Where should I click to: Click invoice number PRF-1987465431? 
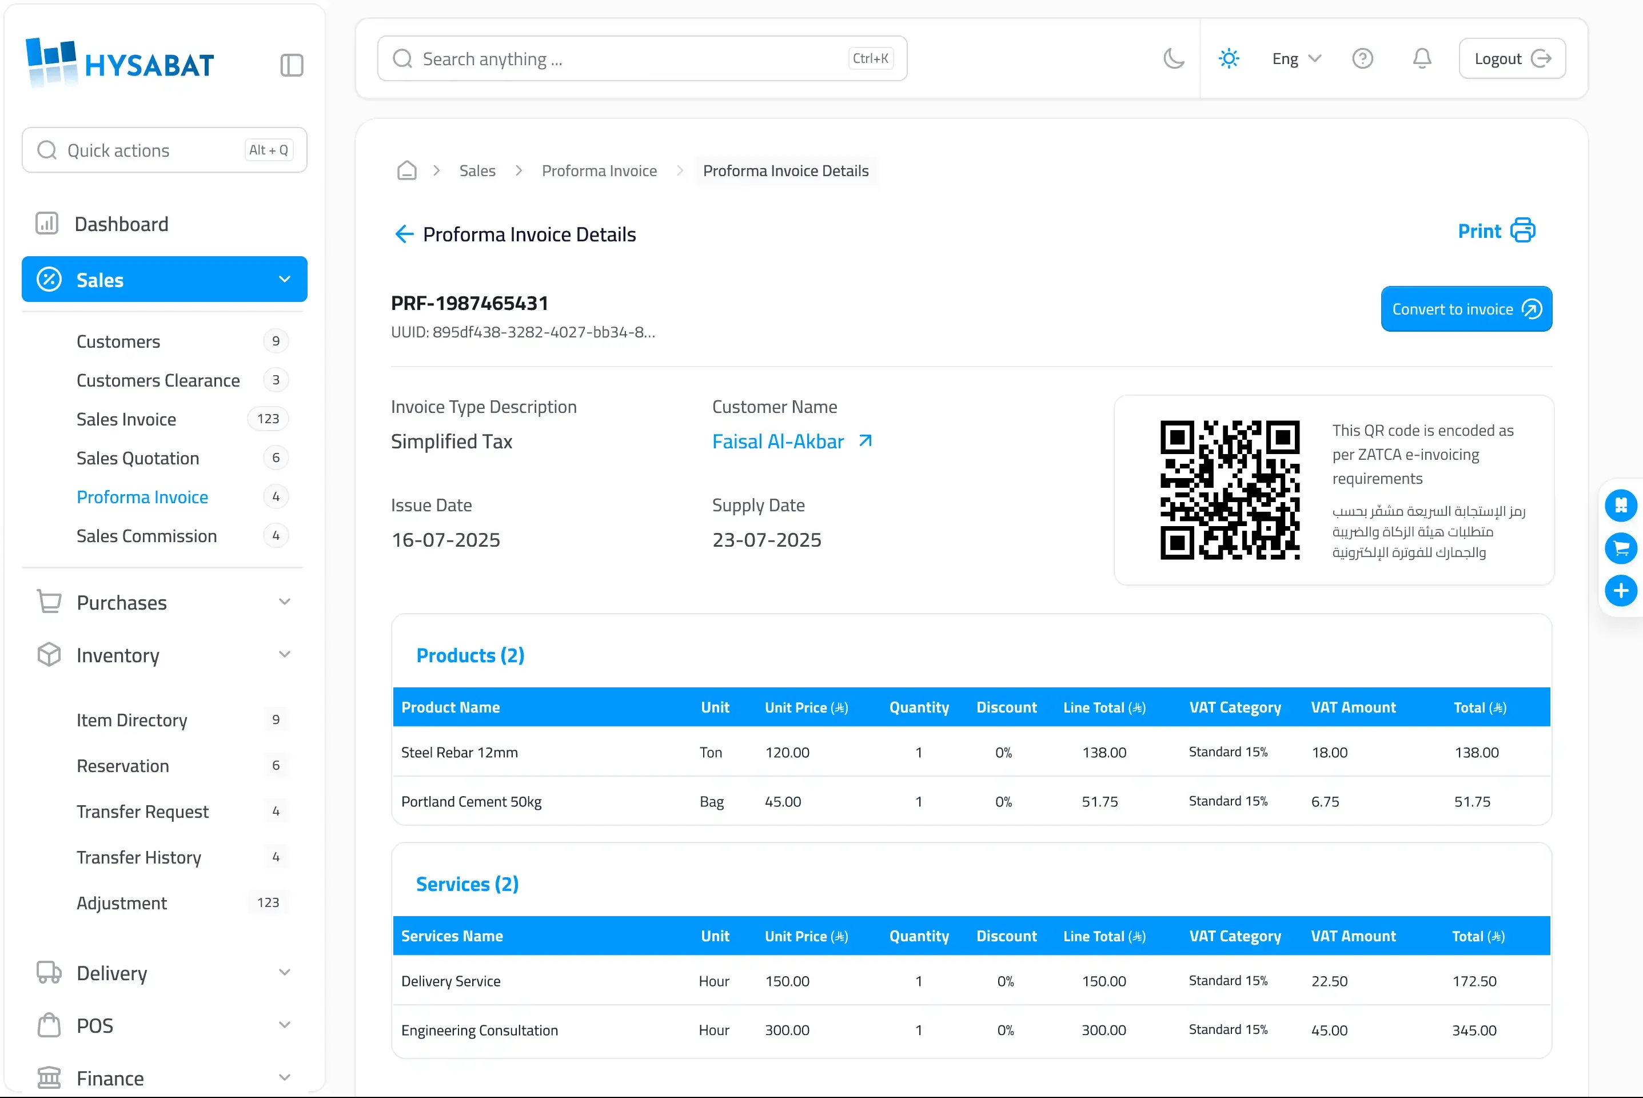tap(469, 303)
